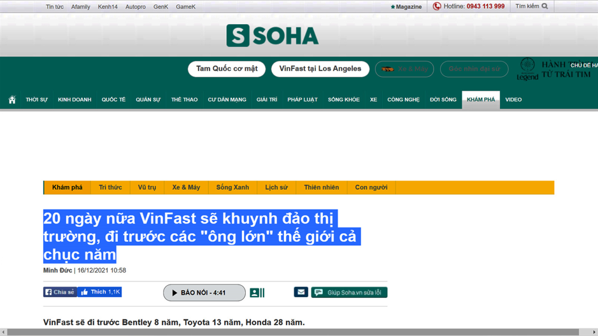This screenshot has height=336, width=598.
Task: Select Sống Xanh sub-tab
Action: [x=232, y=187]
